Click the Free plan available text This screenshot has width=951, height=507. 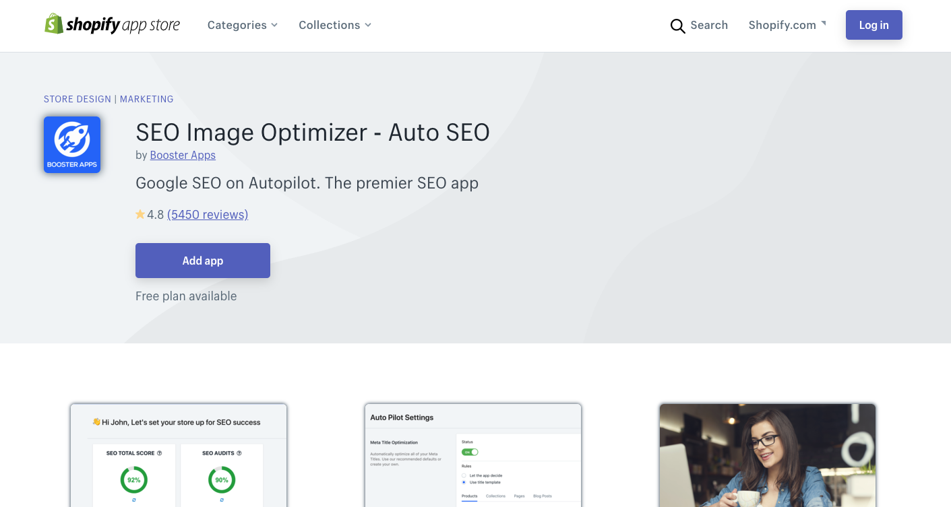pyautogui.click(x=186, y=296)
